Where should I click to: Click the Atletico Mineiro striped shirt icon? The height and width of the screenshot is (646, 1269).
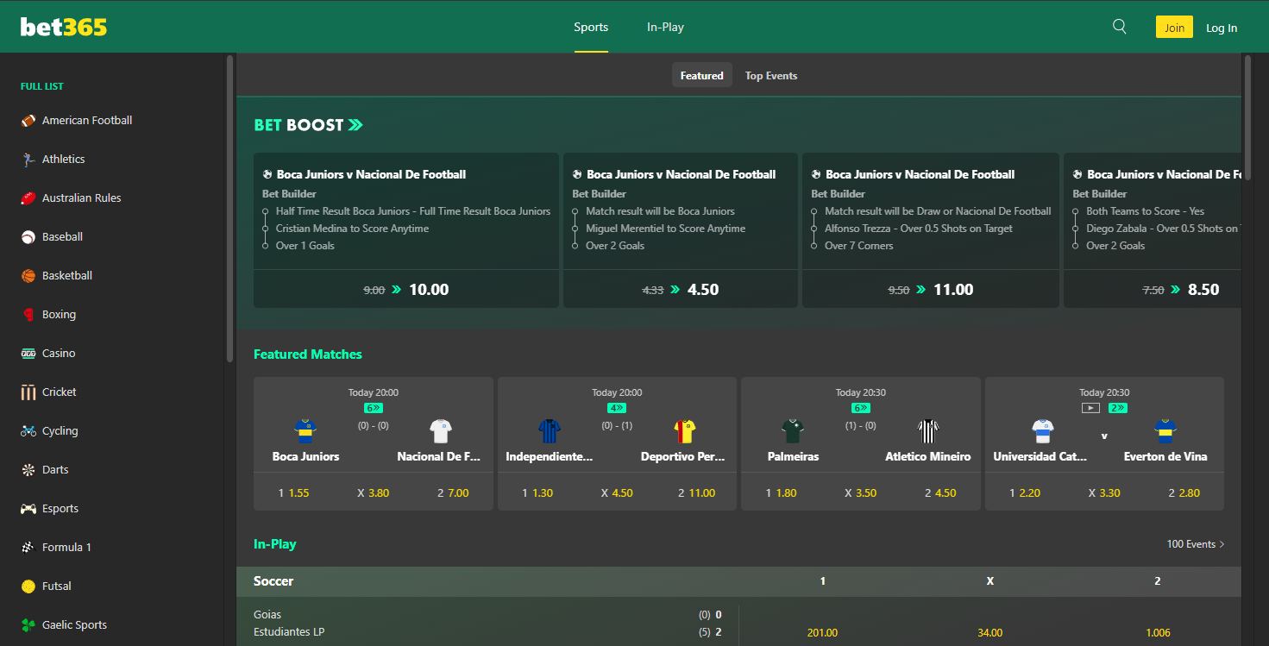[x=928, y=430]
